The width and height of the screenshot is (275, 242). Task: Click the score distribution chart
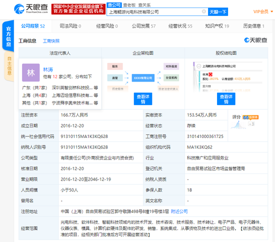click(238, 125)
